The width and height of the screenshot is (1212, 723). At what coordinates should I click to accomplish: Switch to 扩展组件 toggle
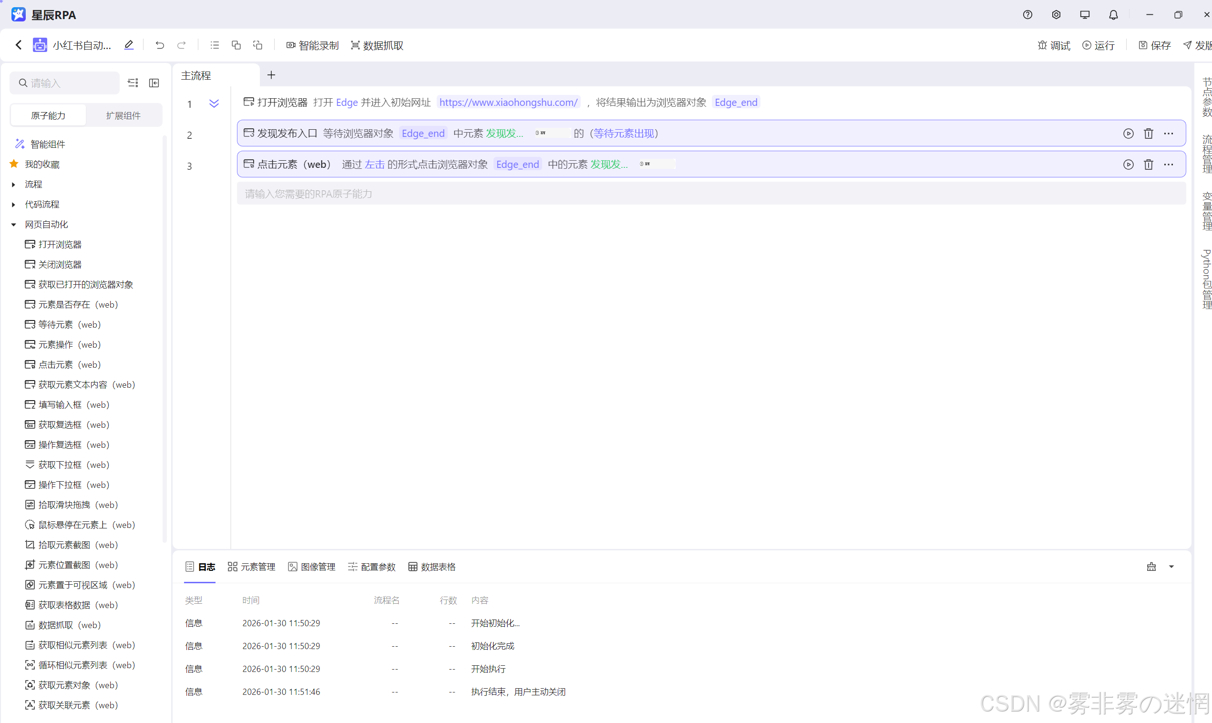(x=123, y=115)
